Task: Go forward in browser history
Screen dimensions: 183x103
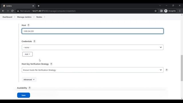Action: pos(8,11)
